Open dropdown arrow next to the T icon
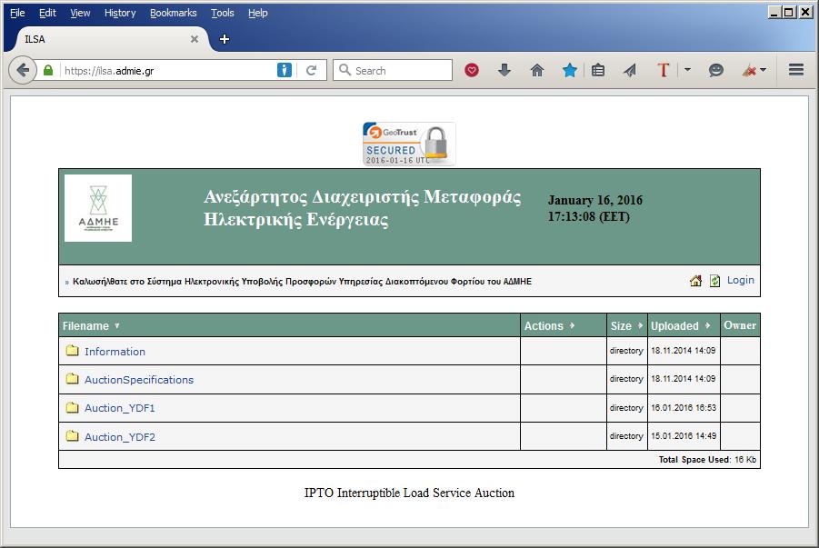 click(687, 69)
